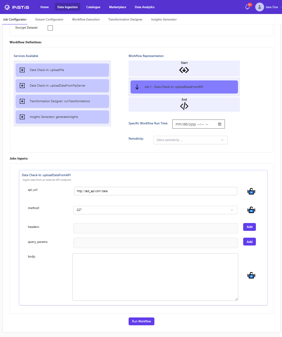Open Data Ingestion menu
This screenshot has width=282, height=337.
[68, 7]
